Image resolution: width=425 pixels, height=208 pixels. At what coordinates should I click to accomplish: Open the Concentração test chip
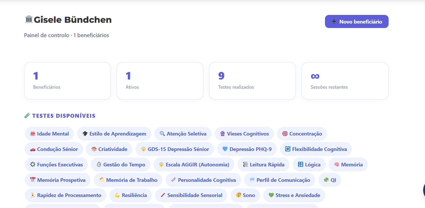pos(302,134)
